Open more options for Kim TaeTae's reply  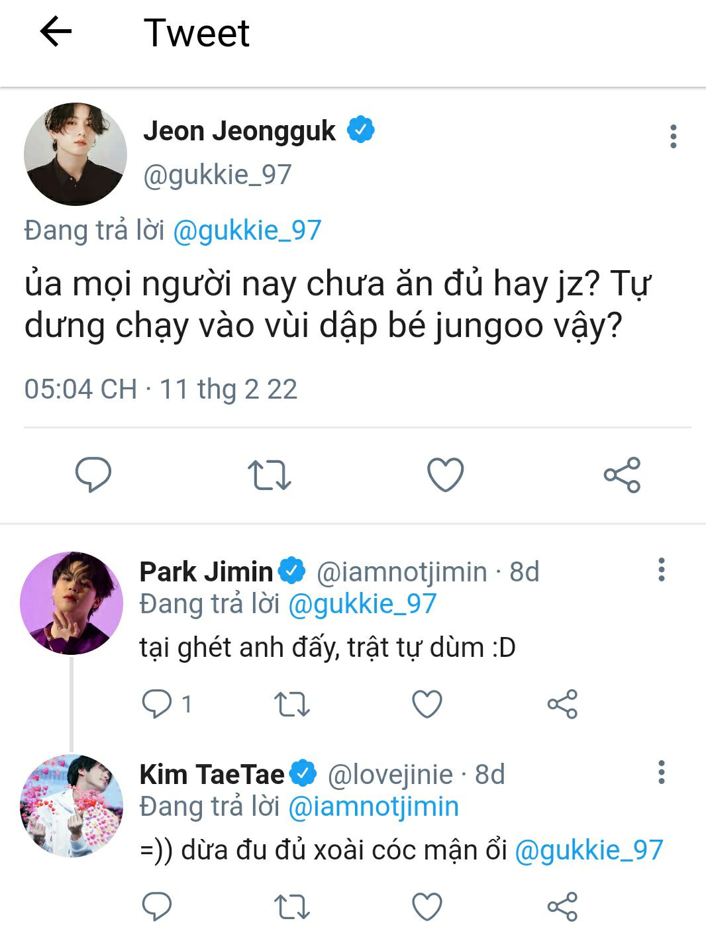pos(661,772)
